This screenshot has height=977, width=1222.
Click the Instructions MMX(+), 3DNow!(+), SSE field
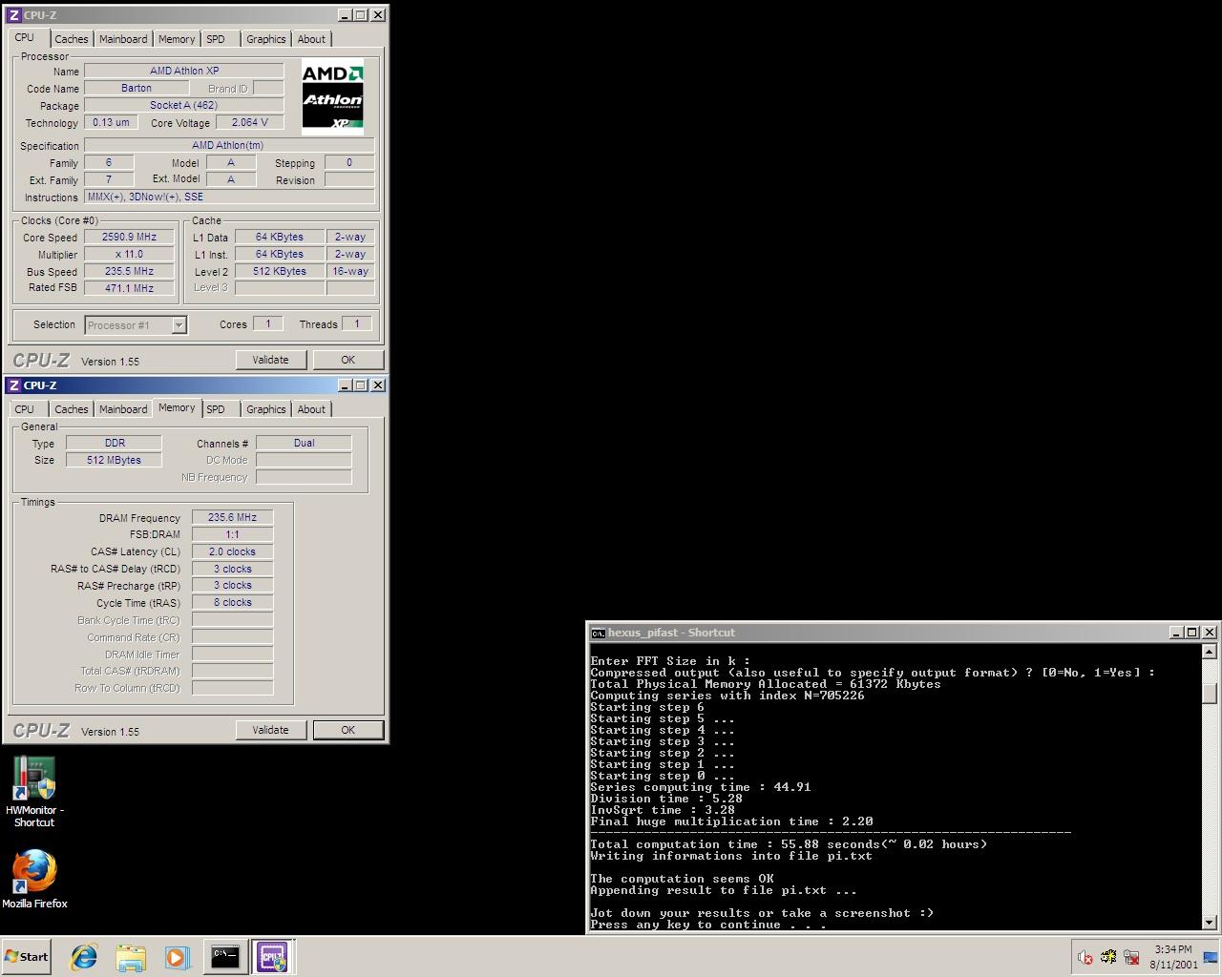click(229, 197)
